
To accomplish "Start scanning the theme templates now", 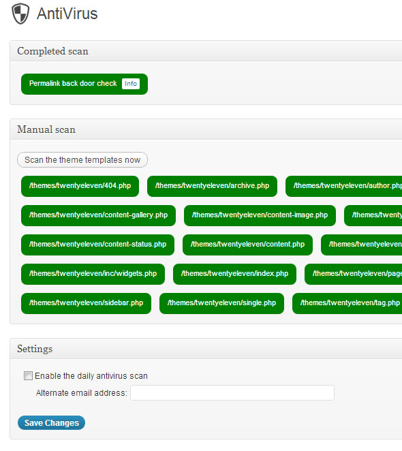I will point(82,160).
